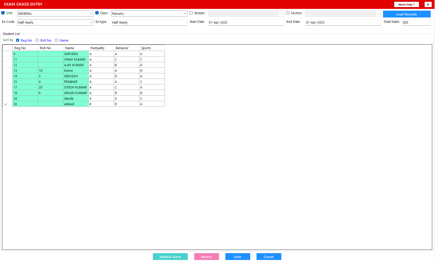The image size is (435, 261).
Task: Open the Class dropdown showing Nursery
Action: 149,14
